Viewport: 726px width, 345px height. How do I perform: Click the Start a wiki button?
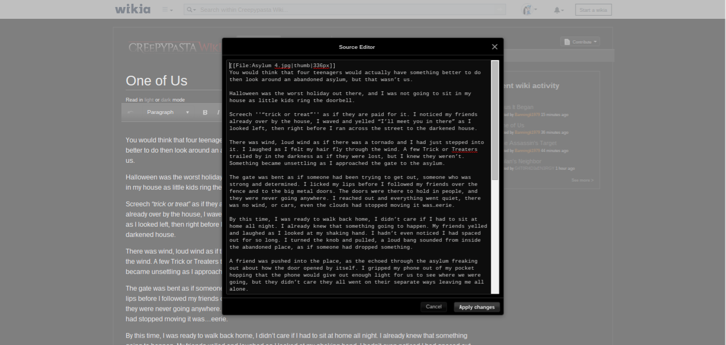click(x=593, y=10)
